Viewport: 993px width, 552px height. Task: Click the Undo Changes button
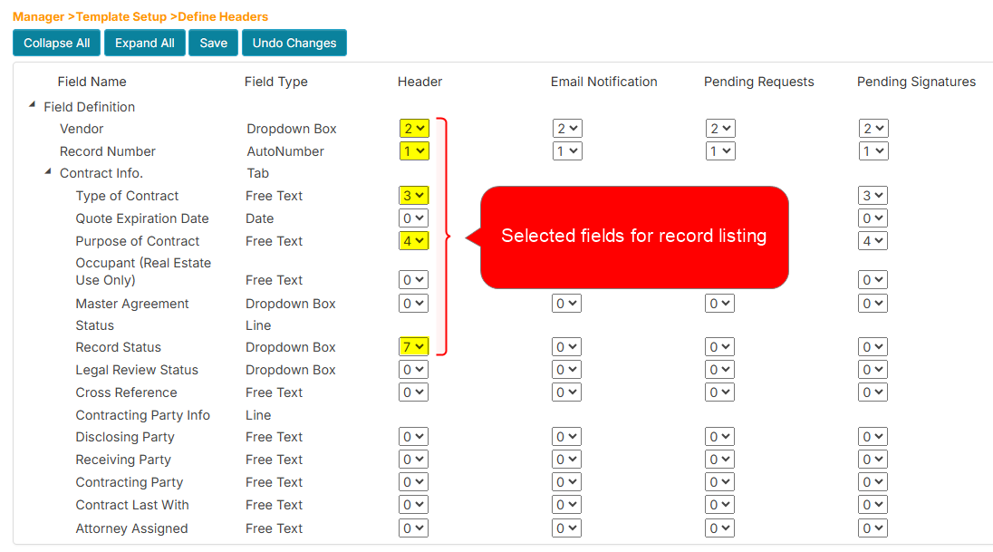pyautogui.click(x=294, y=42)
